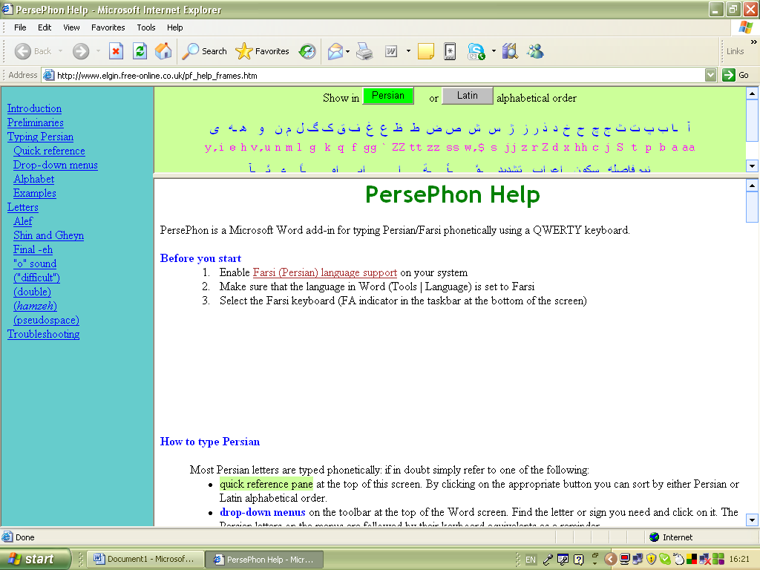Open the Search toolbar button
The height and width of the screenshot is (570, 760).
point(204,51)
